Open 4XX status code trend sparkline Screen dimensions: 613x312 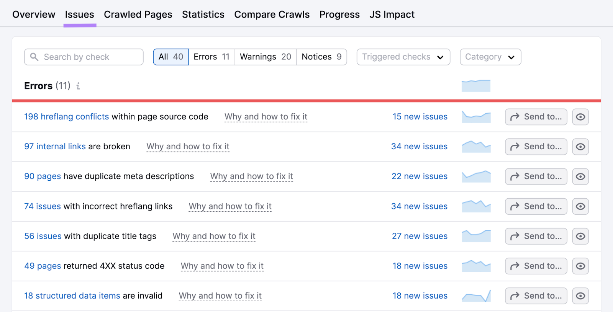tap(476, 266)
